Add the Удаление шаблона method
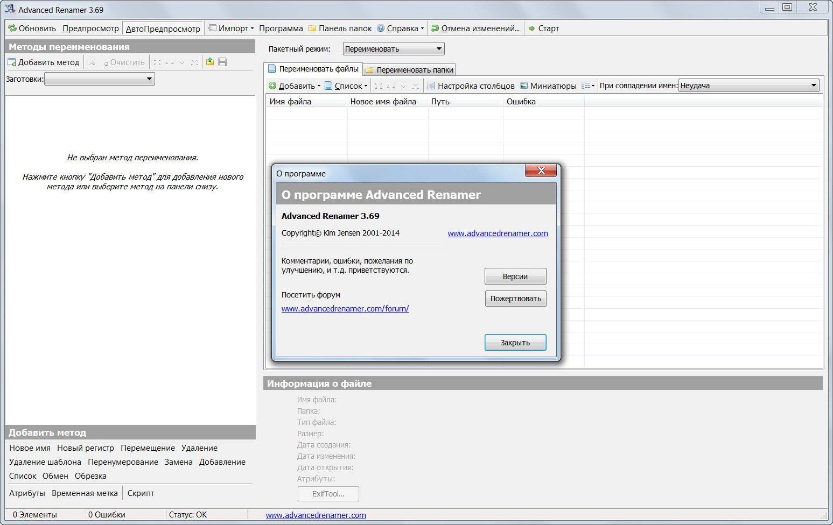Image resolution: width=833 pixels, height=525 pixels. (x=45, y=462)
